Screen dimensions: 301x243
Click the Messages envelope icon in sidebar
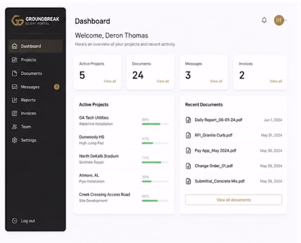click(x=15, y=87)
